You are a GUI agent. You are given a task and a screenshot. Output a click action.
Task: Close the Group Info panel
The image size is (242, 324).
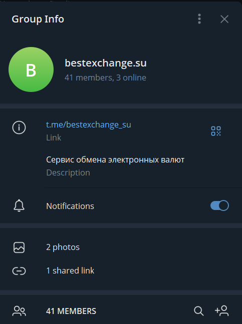click(224, 19)
